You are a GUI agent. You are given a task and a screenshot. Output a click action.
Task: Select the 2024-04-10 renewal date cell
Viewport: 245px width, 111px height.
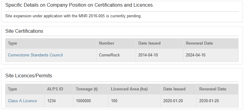point(211,55)
